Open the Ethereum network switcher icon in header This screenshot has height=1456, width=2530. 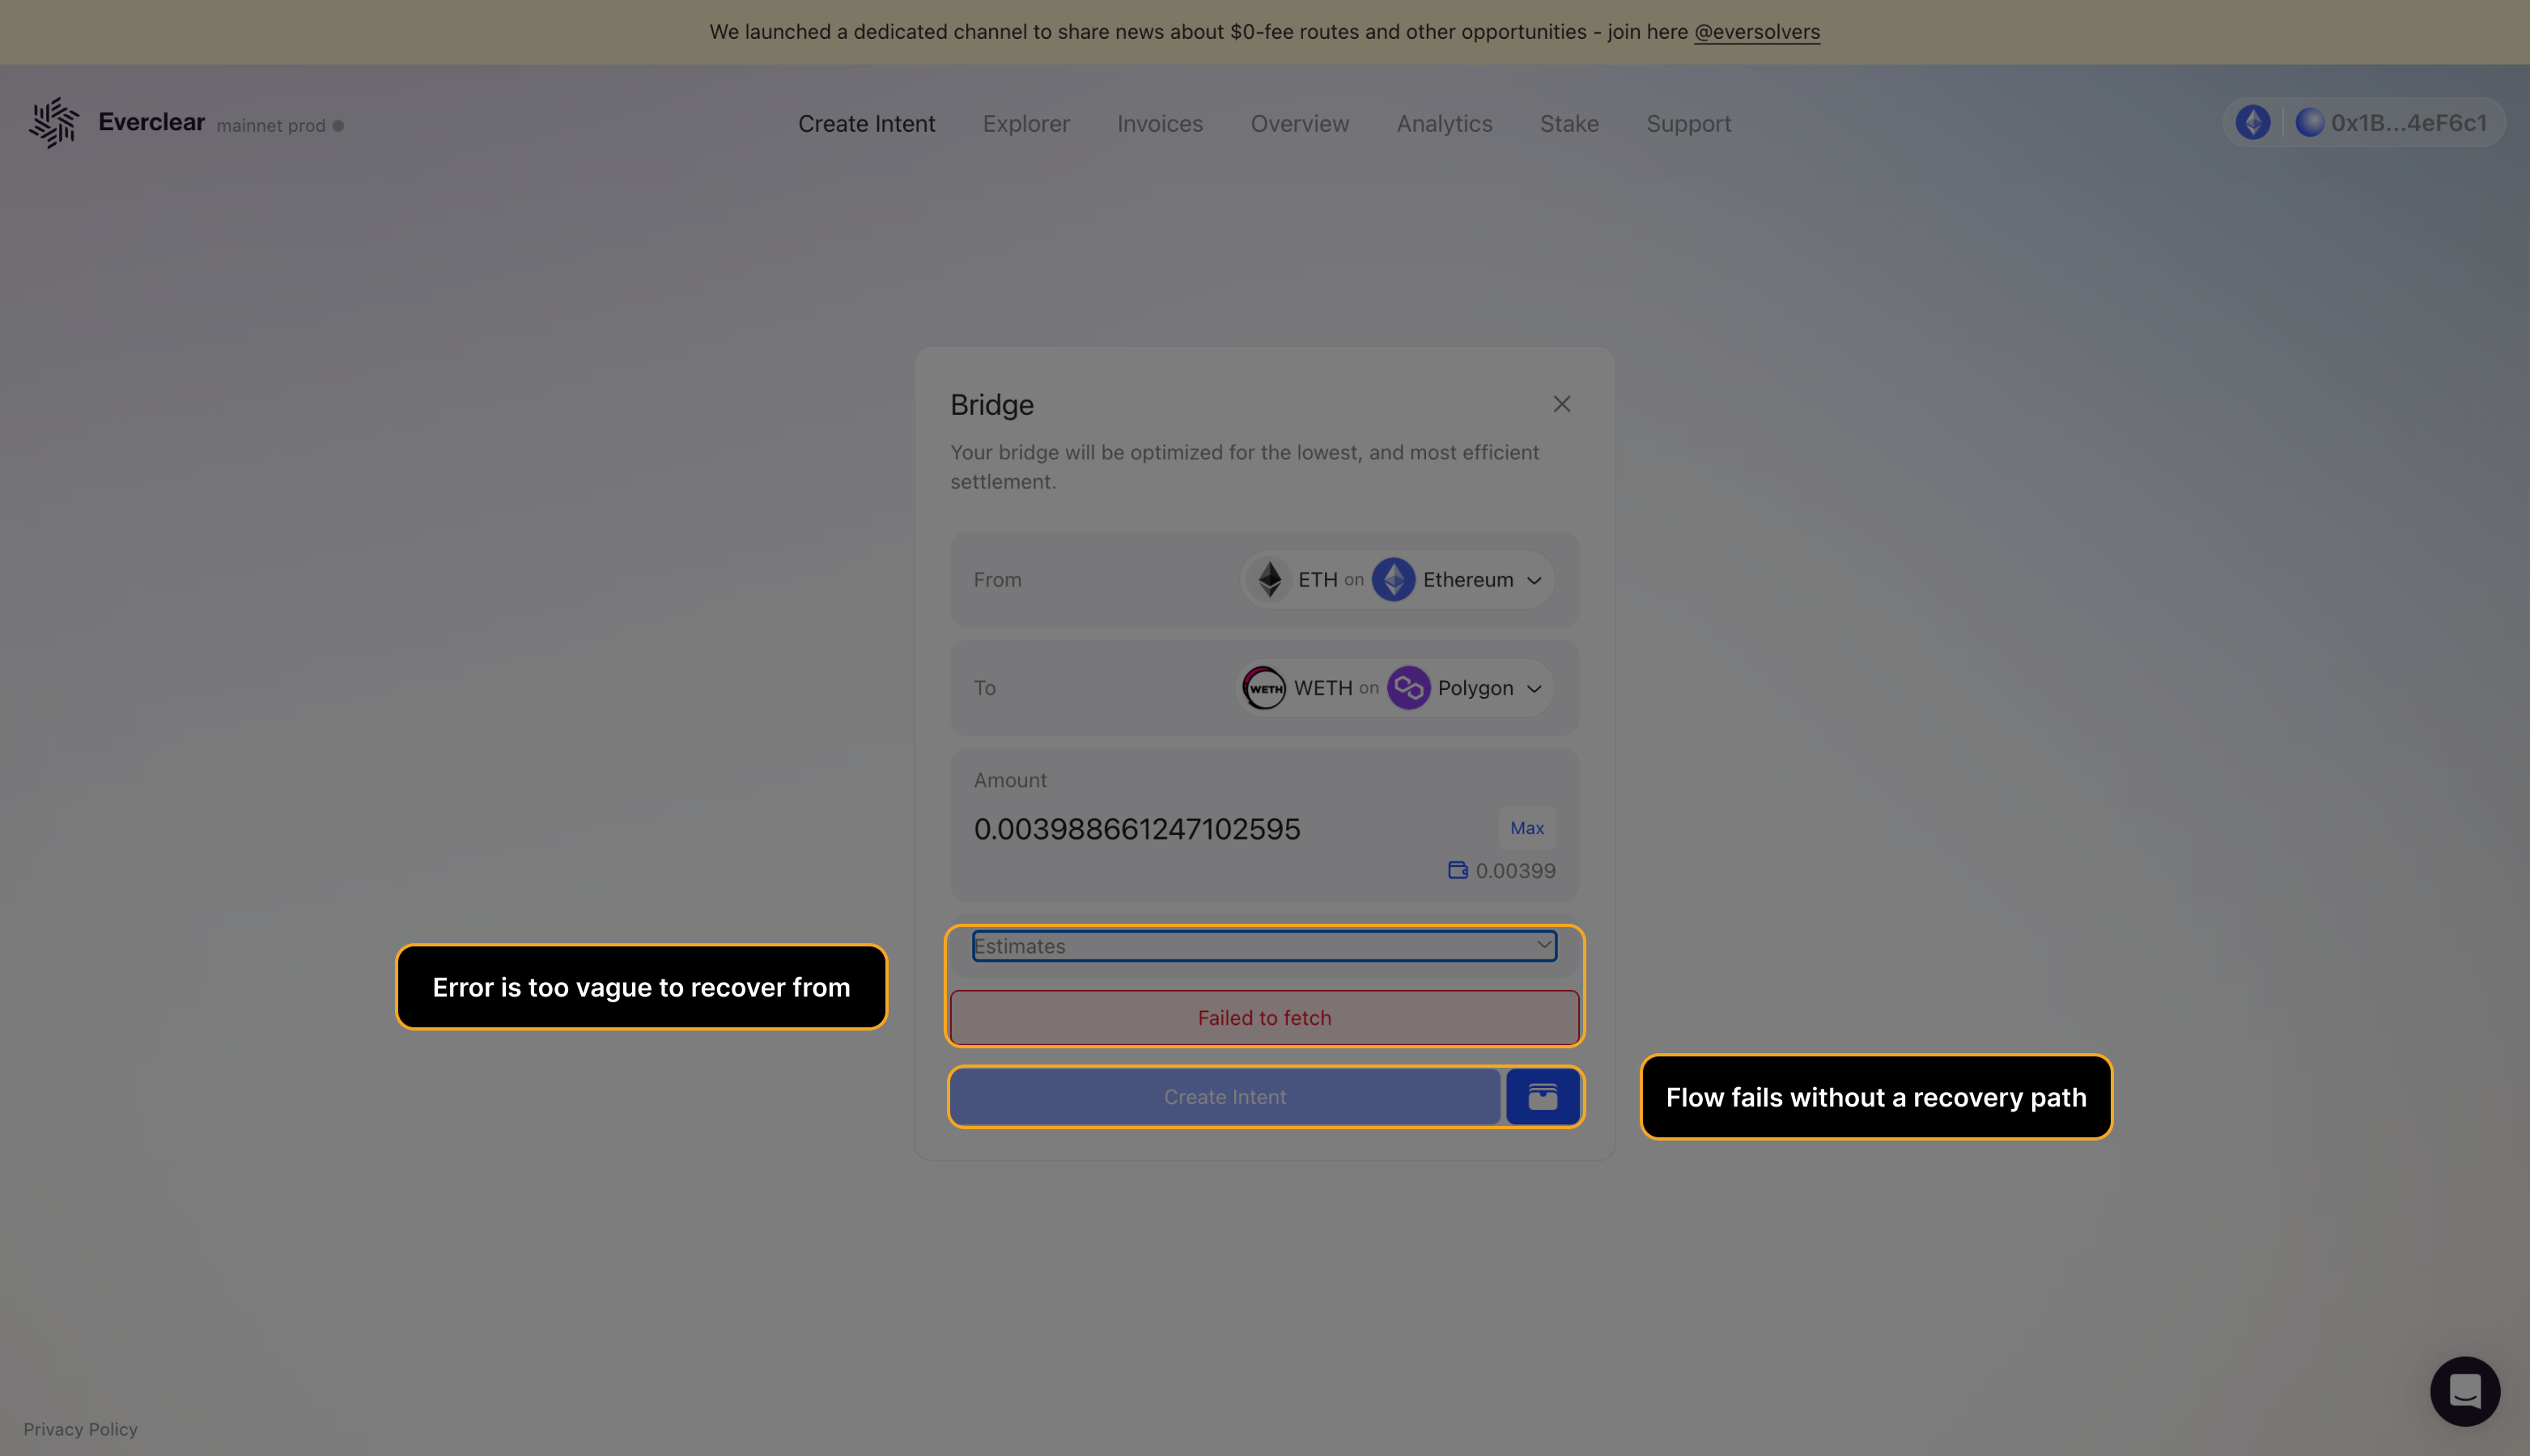[2253, 123]
